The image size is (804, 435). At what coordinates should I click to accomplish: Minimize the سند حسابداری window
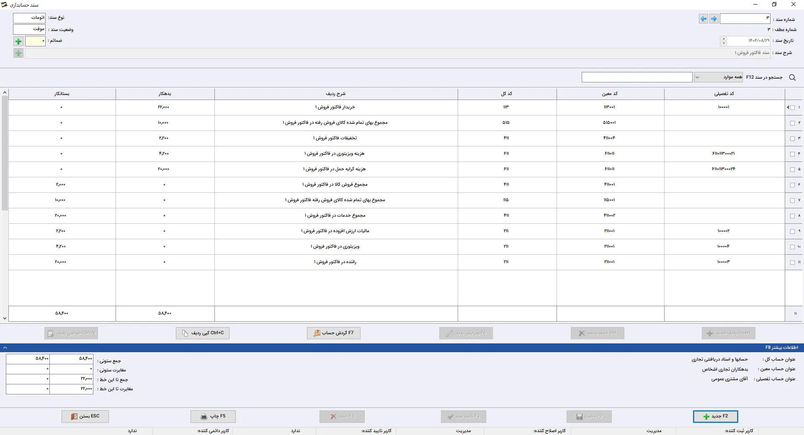tap(755, 5)
